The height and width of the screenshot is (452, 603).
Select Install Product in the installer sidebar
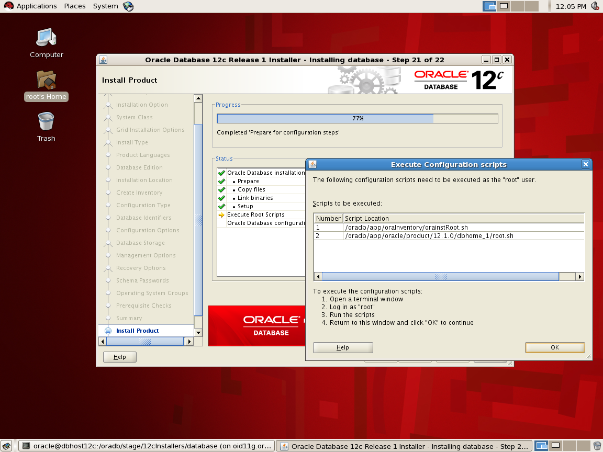tap(138, 331)
